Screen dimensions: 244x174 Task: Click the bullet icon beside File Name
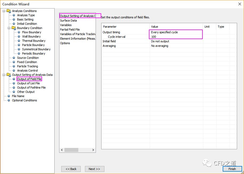point(9,96)
